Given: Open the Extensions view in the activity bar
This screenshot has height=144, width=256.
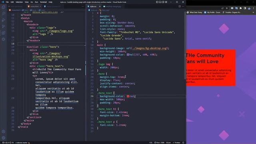Looking at the screenshot, I should [4, 33].
